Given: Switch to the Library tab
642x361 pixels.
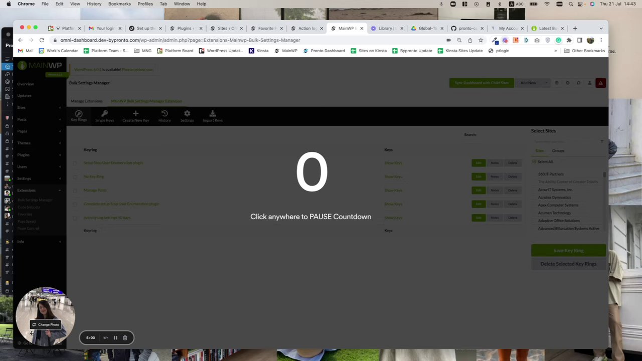Looking at the screenshot, I should tap(386, 28).
